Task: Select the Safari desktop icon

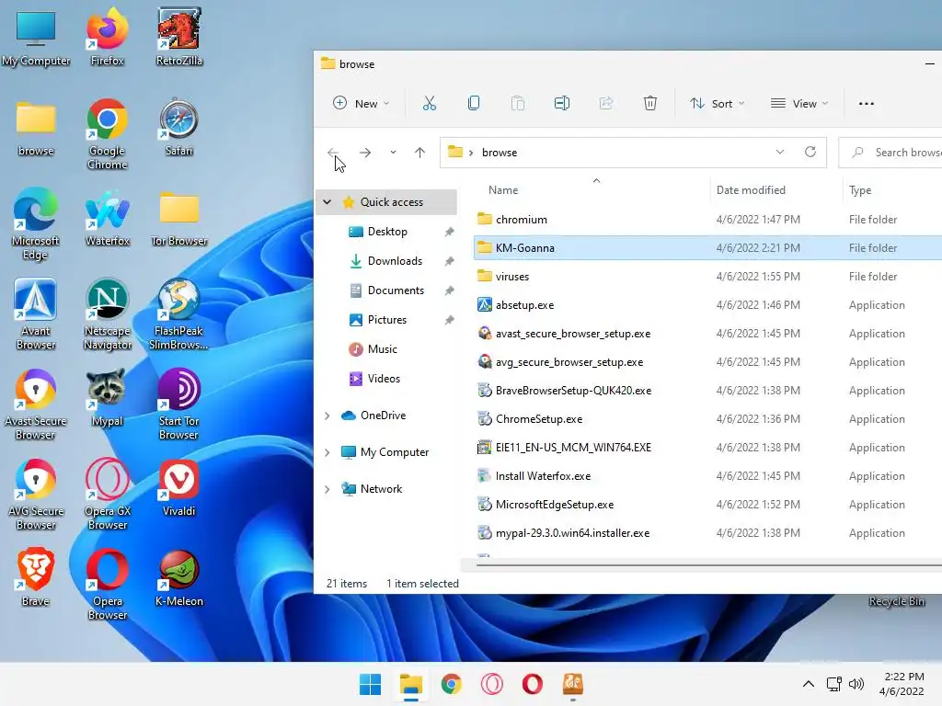Action: coord(179,127)
